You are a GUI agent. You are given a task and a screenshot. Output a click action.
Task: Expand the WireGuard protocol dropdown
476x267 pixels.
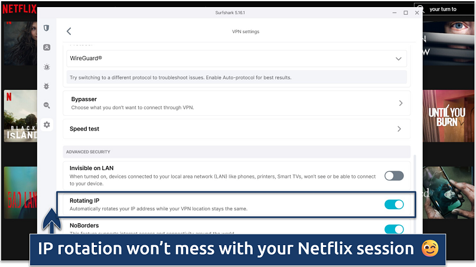click(399, 58)
